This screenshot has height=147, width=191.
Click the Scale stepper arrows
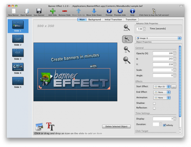point(175,70)
